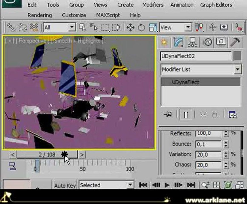Select UDynaFlect in the modifier stack
Image resolution: width=247 pixels, height=204 pixels.
(200, 82)
